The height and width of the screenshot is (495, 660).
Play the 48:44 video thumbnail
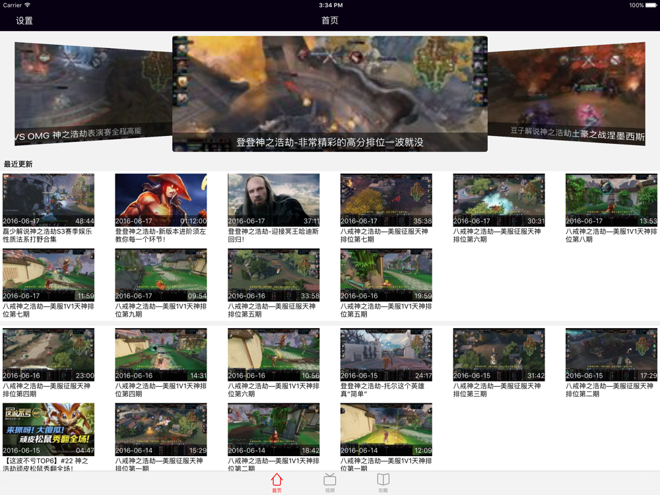(x=48, y=200)
